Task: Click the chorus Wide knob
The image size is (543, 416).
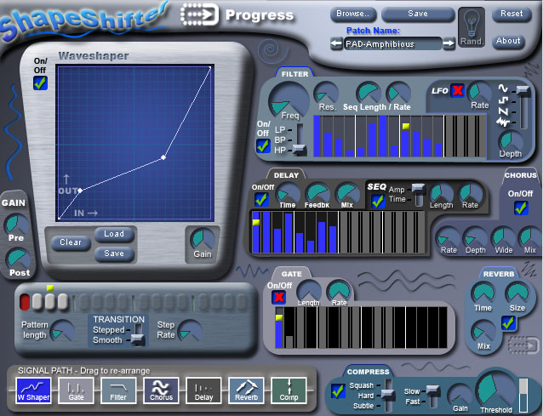Action: point(503,237)
